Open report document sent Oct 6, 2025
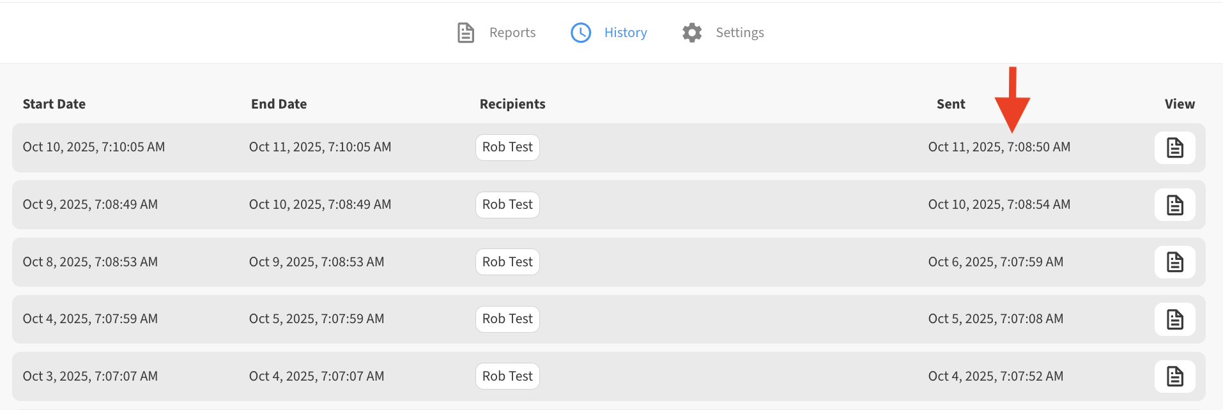 click(x=1174, y=262)
